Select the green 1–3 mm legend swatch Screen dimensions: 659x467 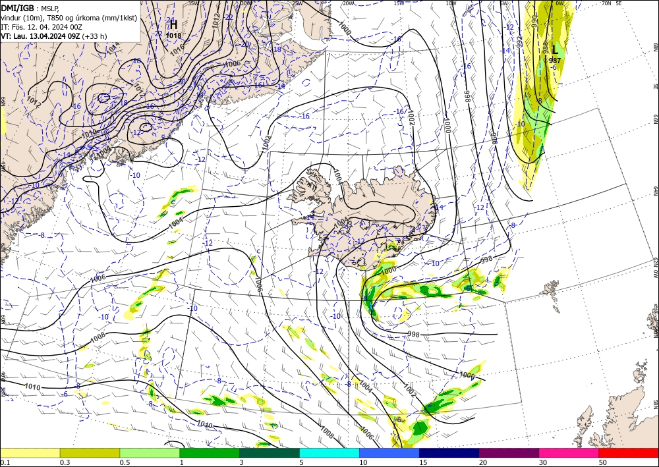point(210,453)
